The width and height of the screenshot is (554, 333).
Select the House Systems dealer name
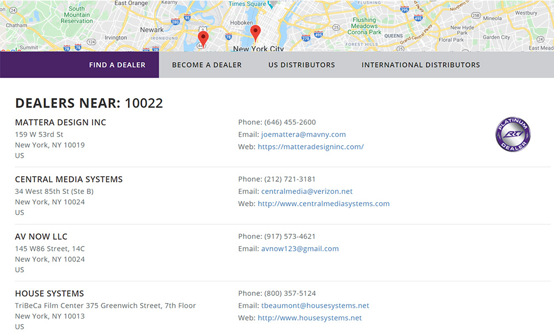pyautogui.click(x=49, y=294)
